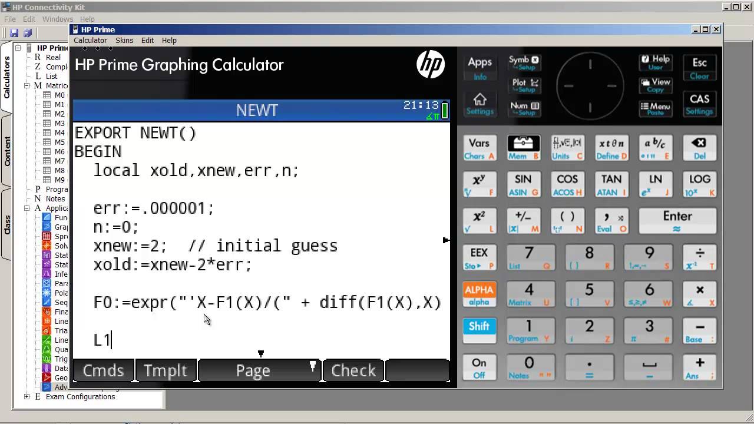Viewport: 754px width, 424px height.
Task: Toggle the orange ALPHA key
Action: [x=479, y=294]
